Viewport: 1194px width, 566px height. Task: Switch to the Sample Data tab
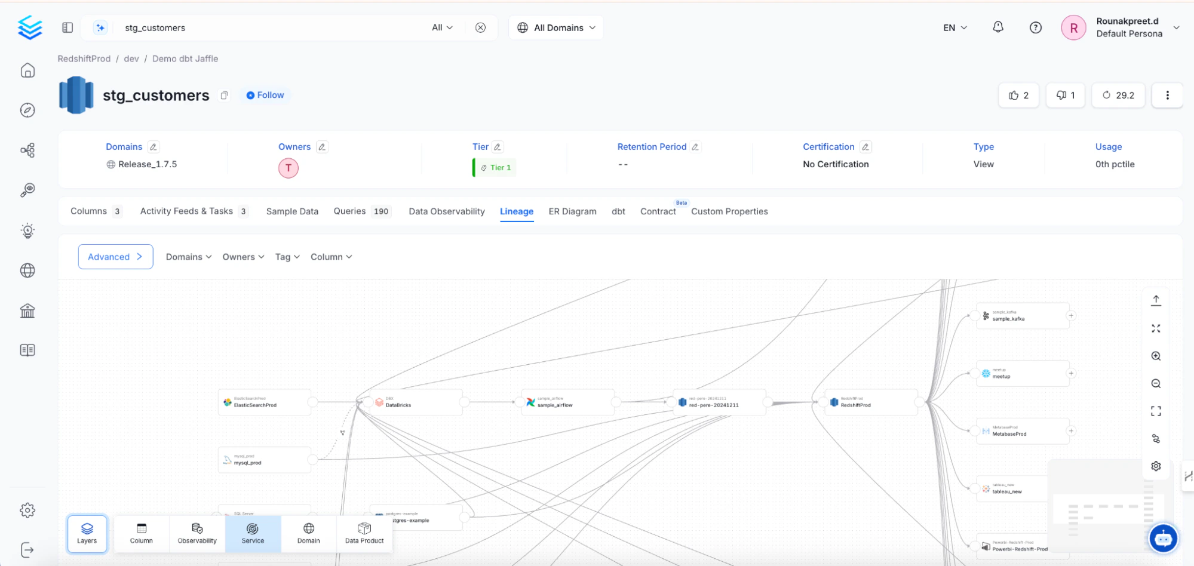pyautogui.click(x=292, y=211)
